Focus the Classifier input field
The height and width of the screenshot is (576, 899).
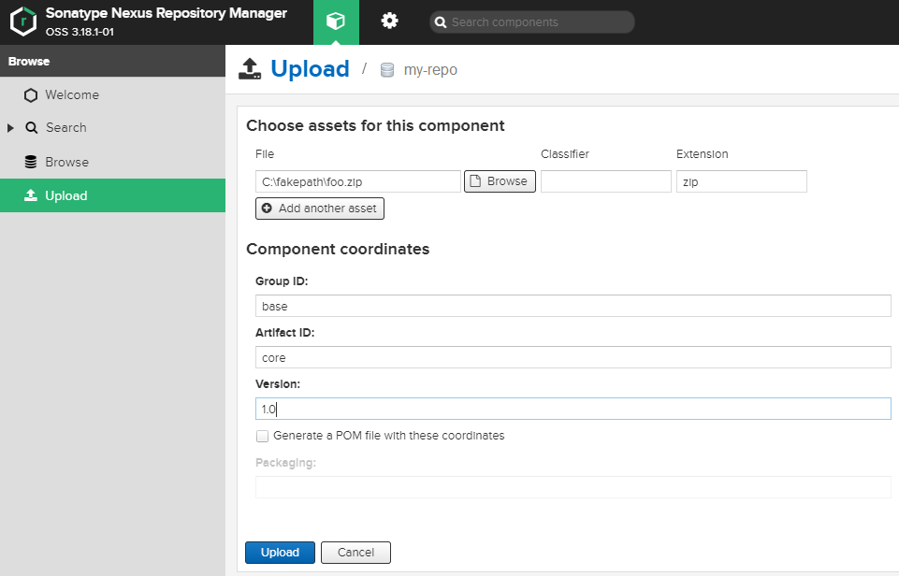605,180
